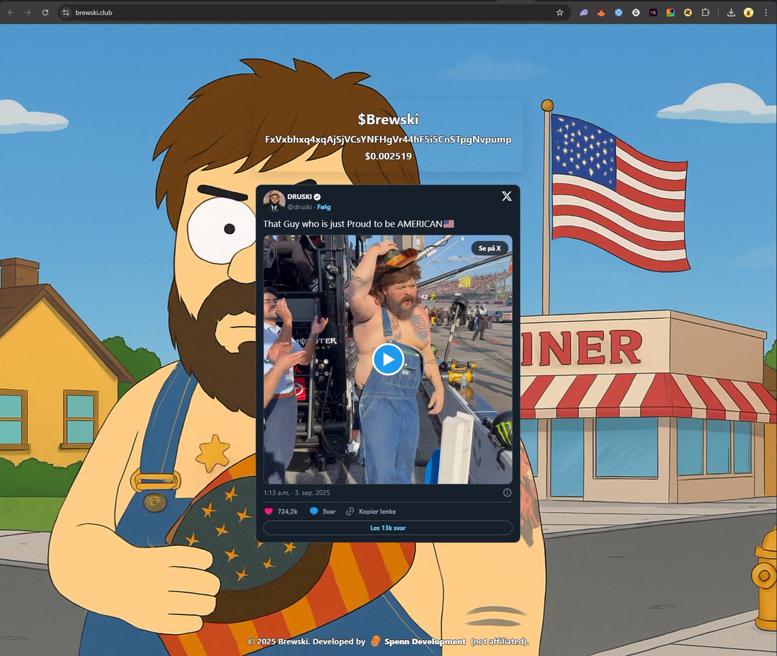This screenshot has width=777, height=656.
Task: Go back to the previous page
Action: tap(10, 12)
